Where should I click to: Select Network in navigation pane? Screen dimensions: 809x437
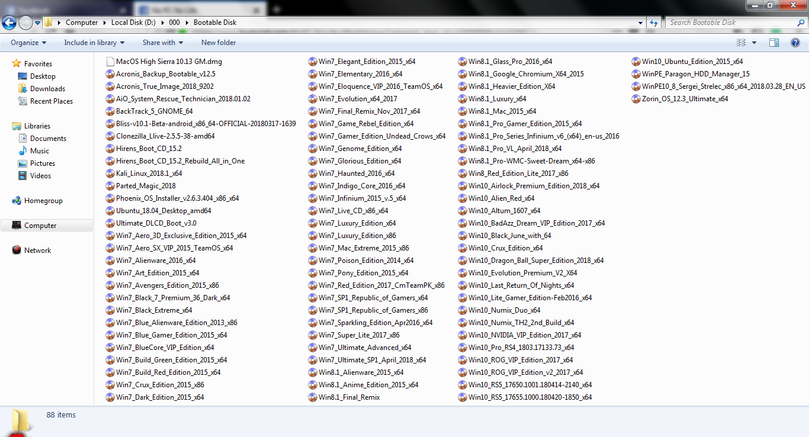[37, 250]
